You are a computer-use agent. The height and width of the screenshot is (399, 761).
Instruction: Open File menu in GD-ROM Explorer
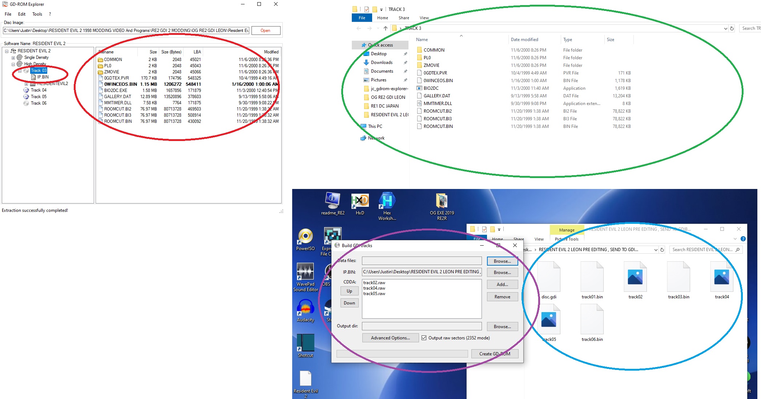click(x=8, y=14)
